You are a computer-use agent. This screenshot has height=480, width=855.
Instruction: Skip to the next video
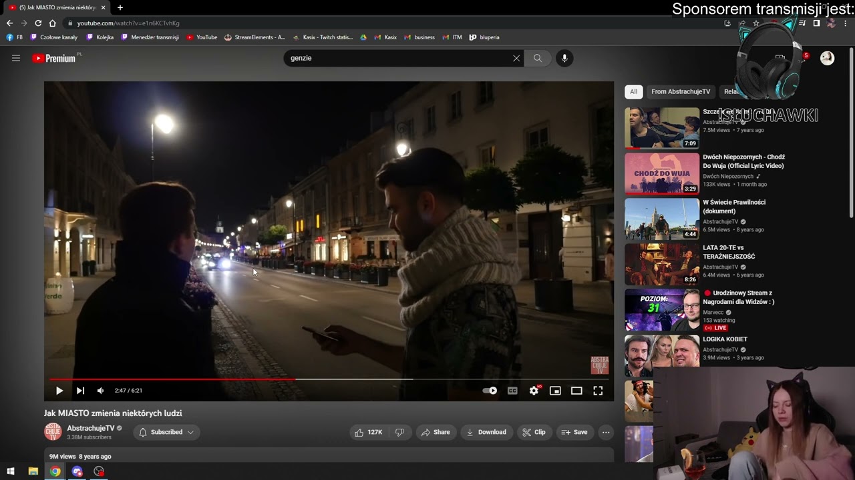80,391
